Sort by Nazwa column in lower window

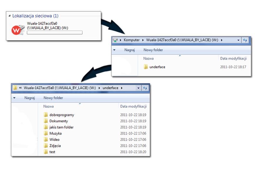[x=48, y=106]
